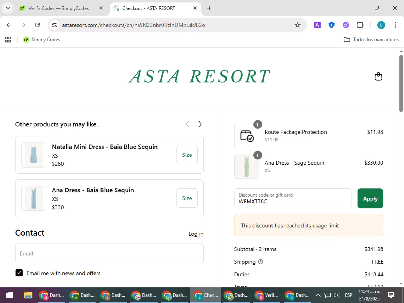Apply the discount code

click(370, 198)
